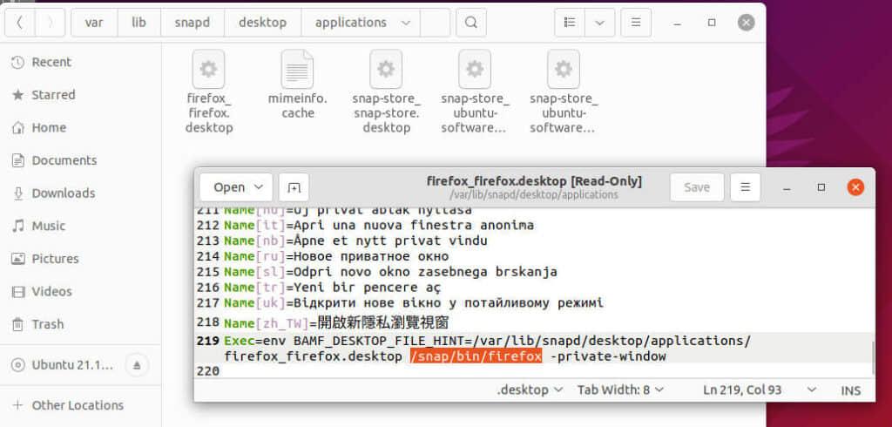This screenshot has width=892, height=427.
Task: Open the gedit hamburger menu
Action: [x=745, y=187]
